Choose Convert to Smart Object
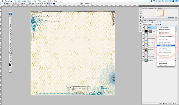 click(x=166, y=37)
